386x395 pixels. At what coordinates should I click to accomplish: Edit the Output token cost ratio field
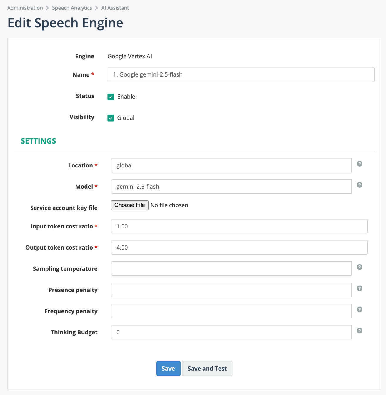[239, 248]
